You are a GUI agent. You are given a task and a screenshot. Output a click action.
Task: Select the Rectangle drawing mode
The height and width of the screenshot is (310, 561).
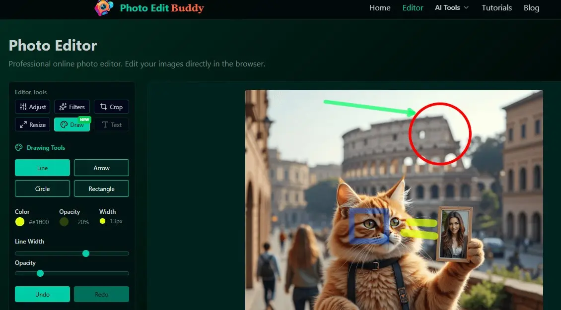point(101,188)
